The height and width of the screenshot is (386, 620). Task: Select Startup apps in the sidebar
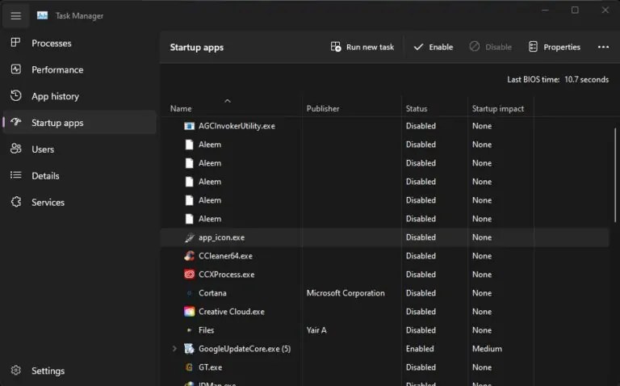point(79,122)
